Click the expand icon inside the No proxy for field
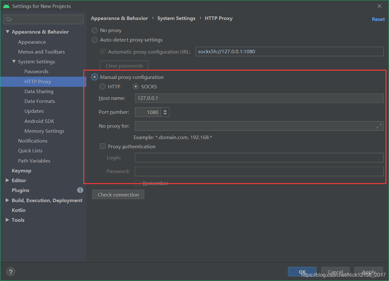 coord(379,126)
